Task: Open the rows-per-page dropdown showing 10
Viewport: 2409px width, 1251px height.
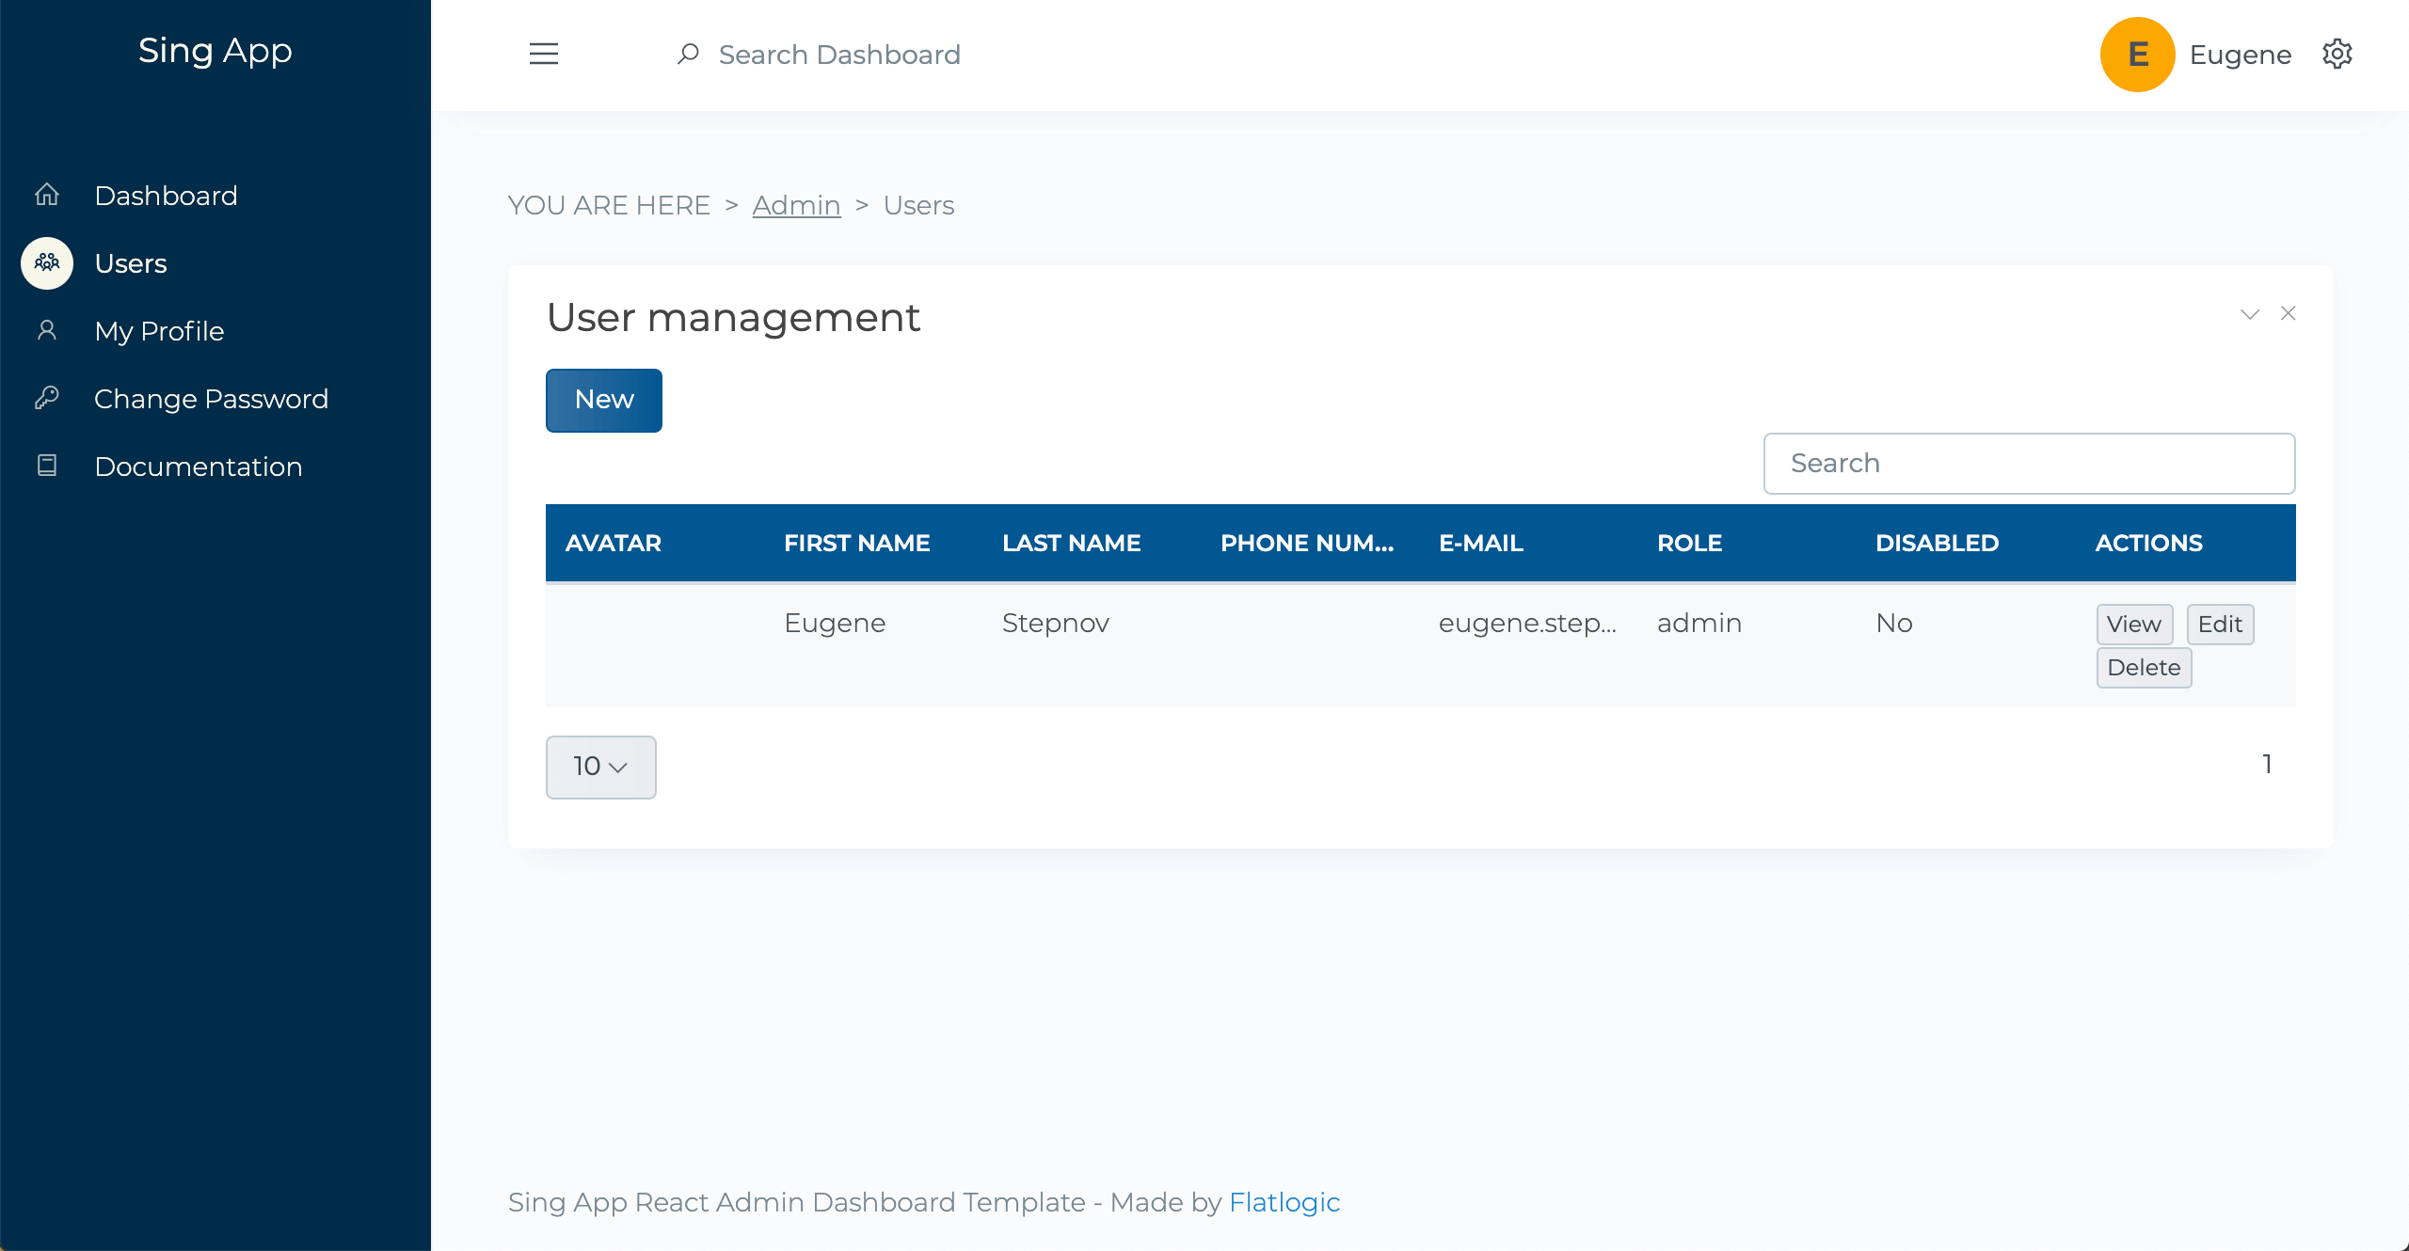Action: pyautogui.click(x=600, y=767)
